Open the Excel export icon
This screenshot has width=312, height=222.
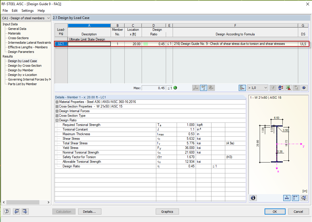[288, 88]
